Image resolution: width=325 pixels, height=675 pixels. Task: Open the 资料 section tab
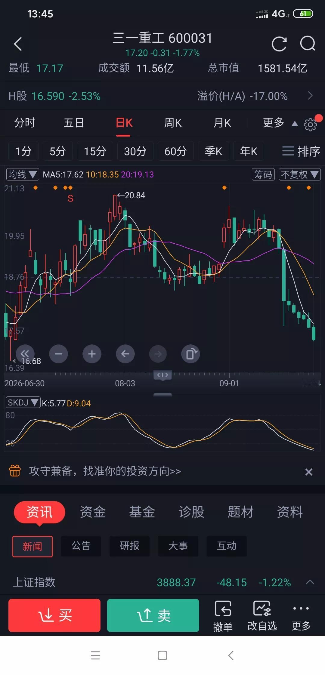290,512
